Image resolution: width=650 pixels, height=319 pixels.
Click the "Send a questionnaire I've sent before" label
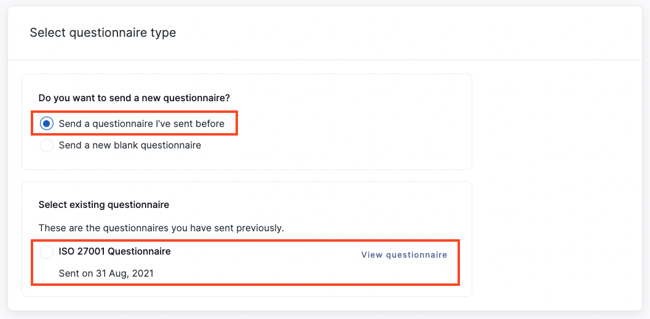point(141,123)
